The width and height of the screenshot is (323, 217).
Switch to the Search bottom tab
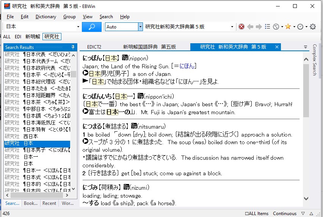(x=13, y=203)
